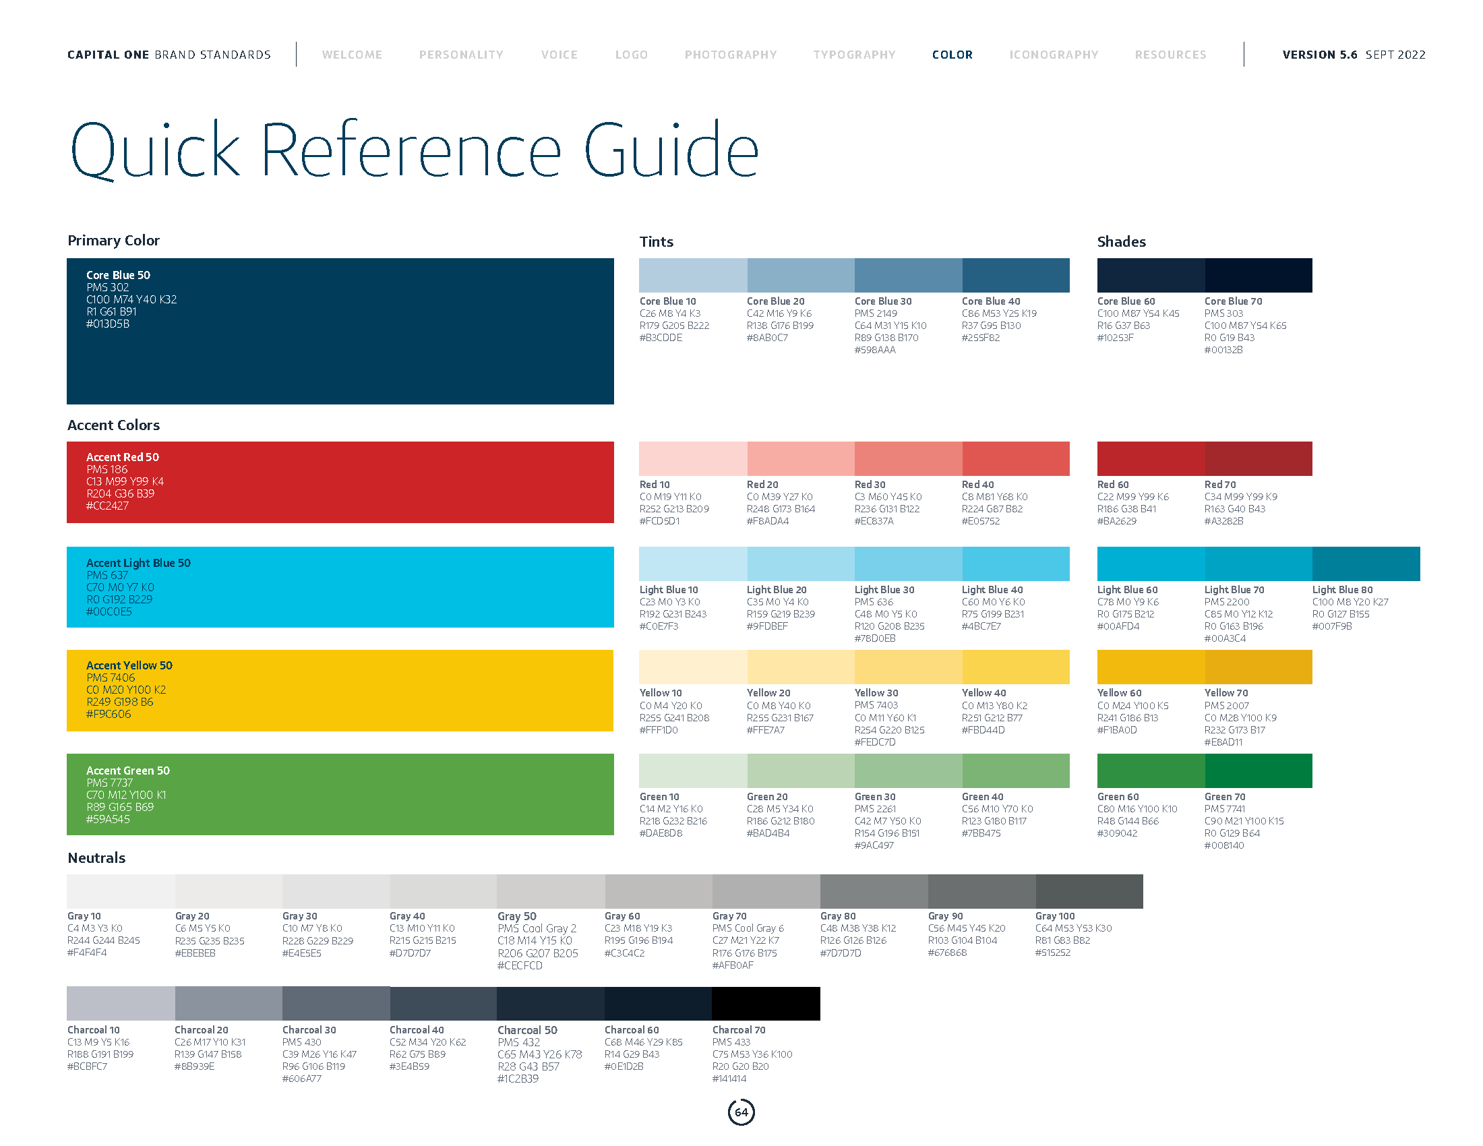Select the PHOTOGRAPHY tab
Image resolution: width=1483 pixels, height=1146 pixels.
(731, 55)
